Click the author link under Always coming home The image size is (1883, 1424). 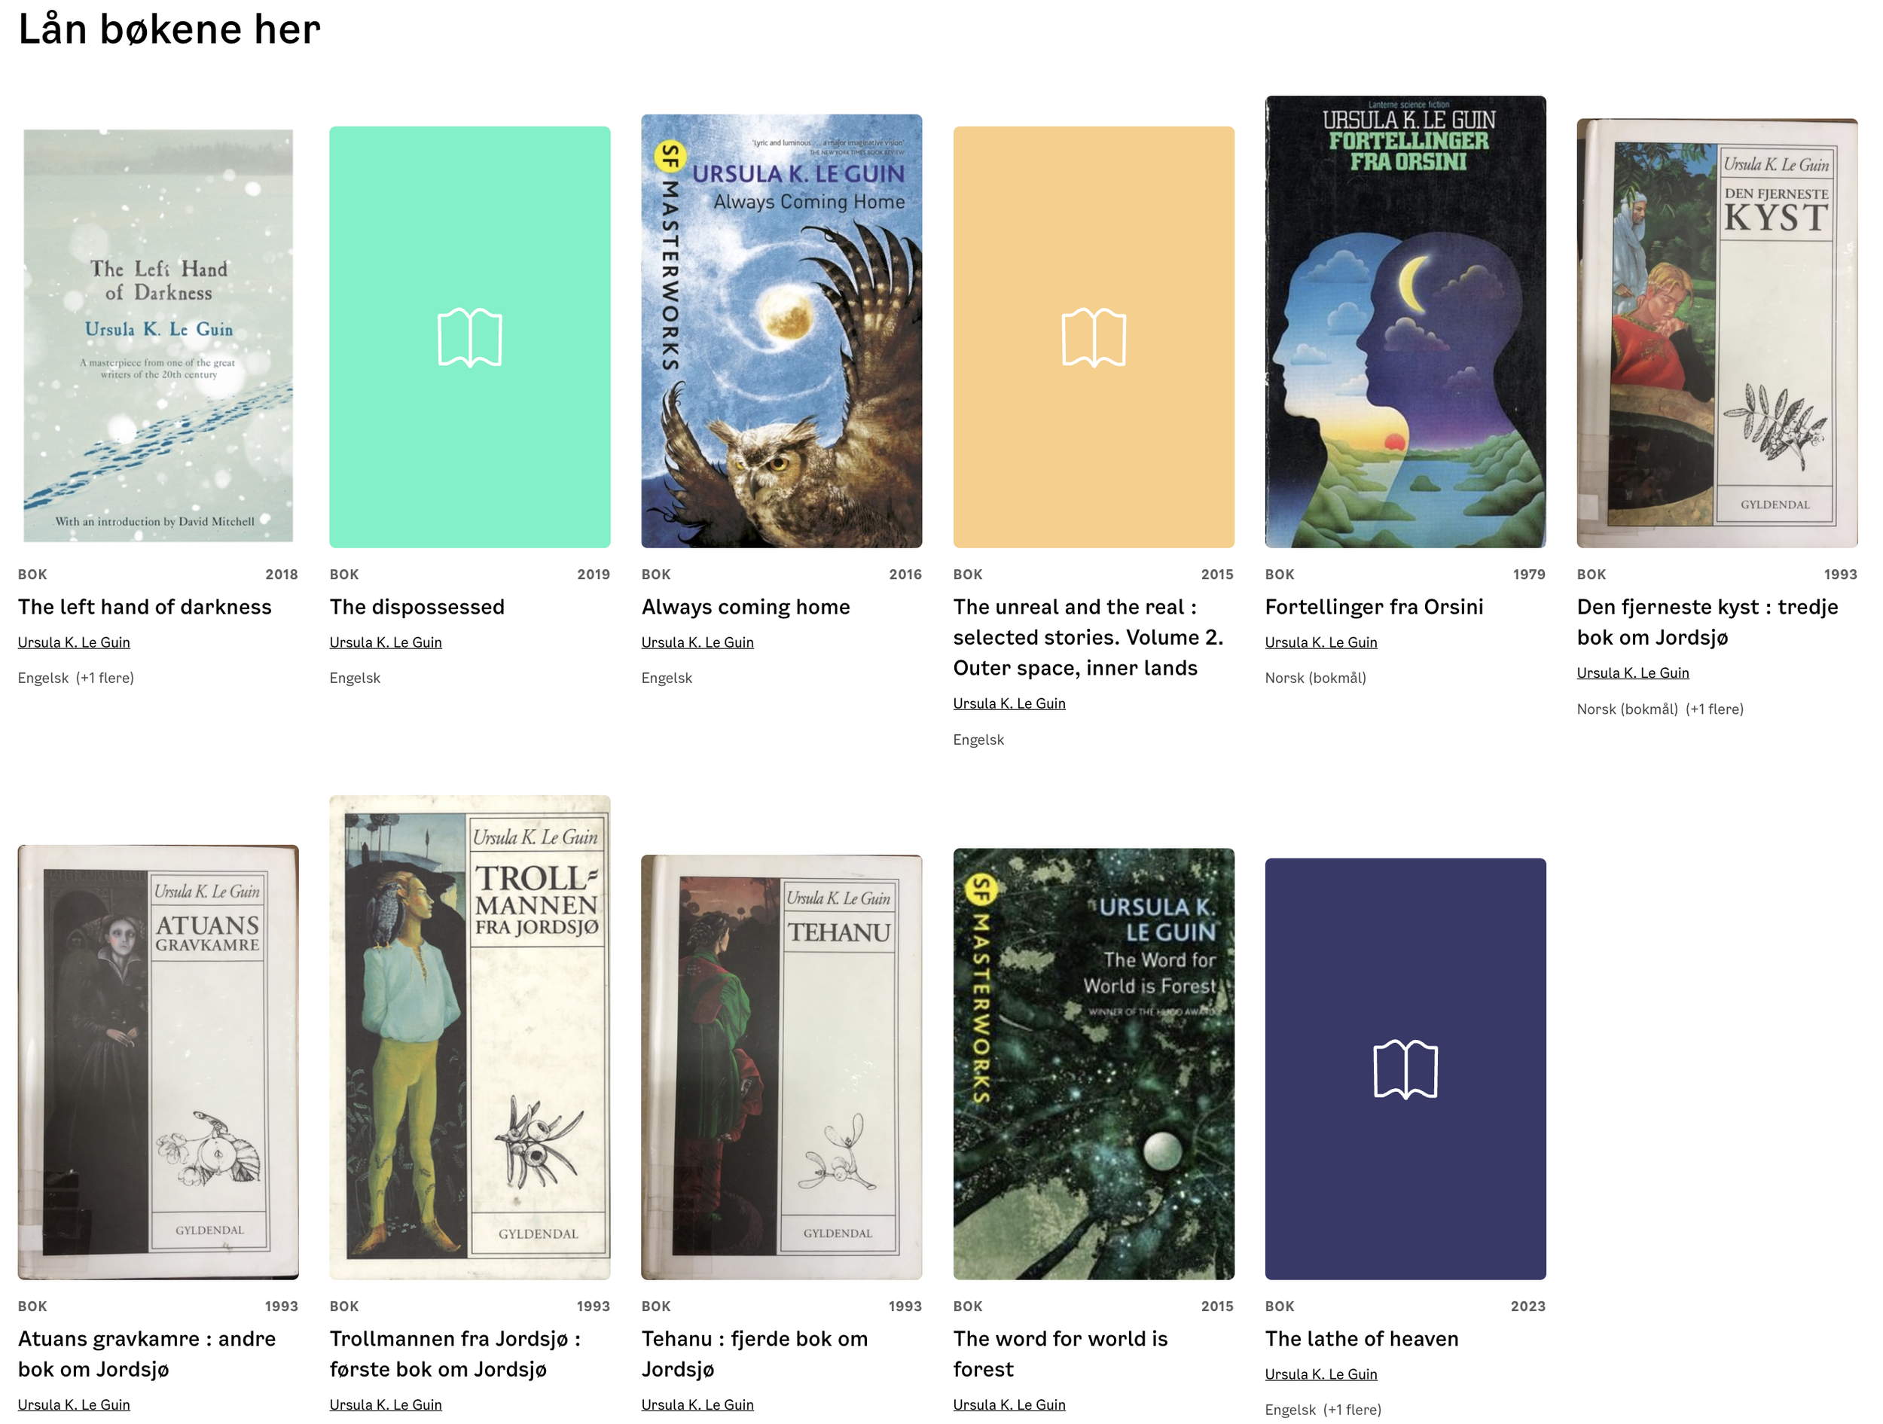tap(697, 642)
